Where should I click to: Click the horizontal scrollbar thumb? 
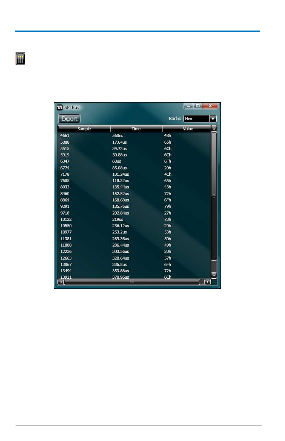(132, 282)
